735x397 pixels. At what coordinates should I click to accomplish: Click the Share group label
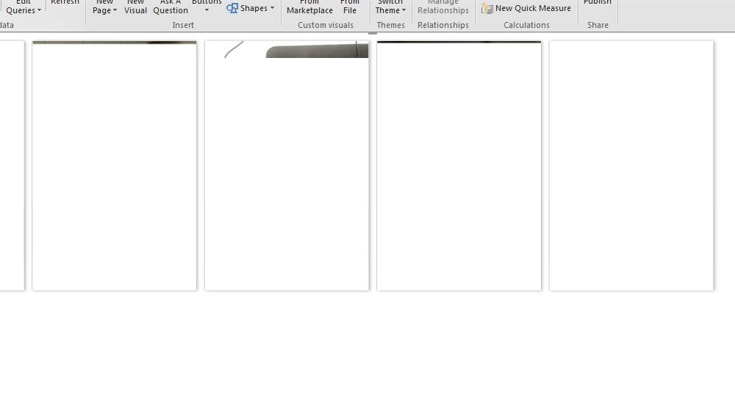point(598,25)
